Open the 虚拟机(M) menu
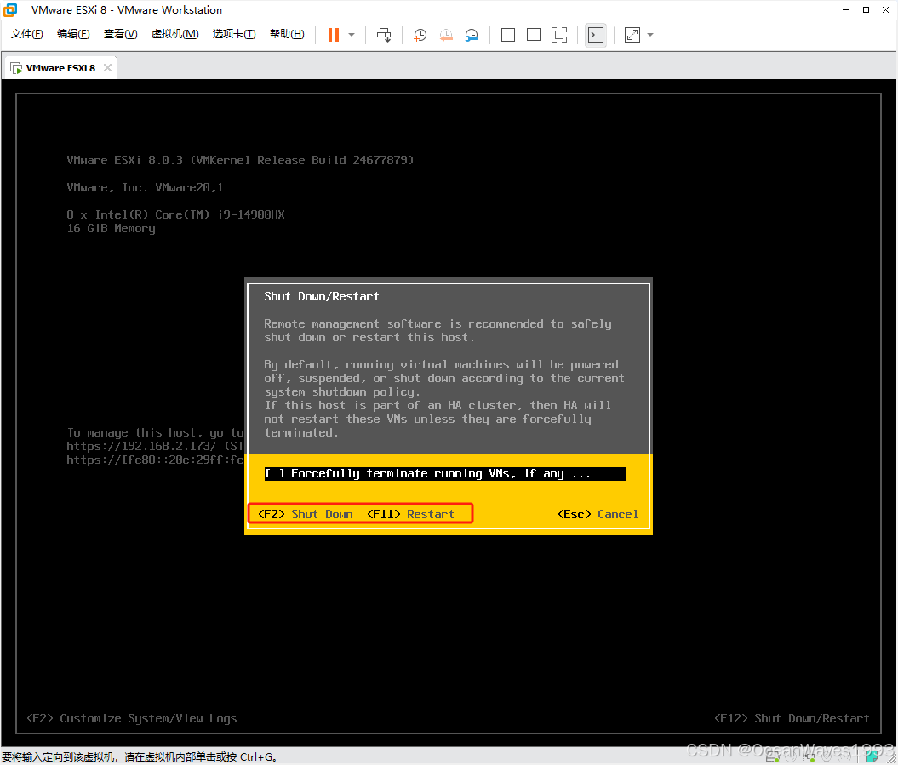 174,34
